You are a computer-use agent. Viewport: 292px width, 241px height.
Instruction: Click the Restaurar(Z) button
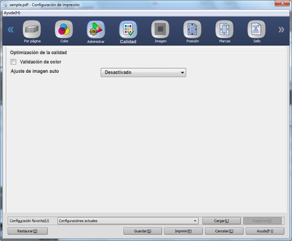coord(28,231)
